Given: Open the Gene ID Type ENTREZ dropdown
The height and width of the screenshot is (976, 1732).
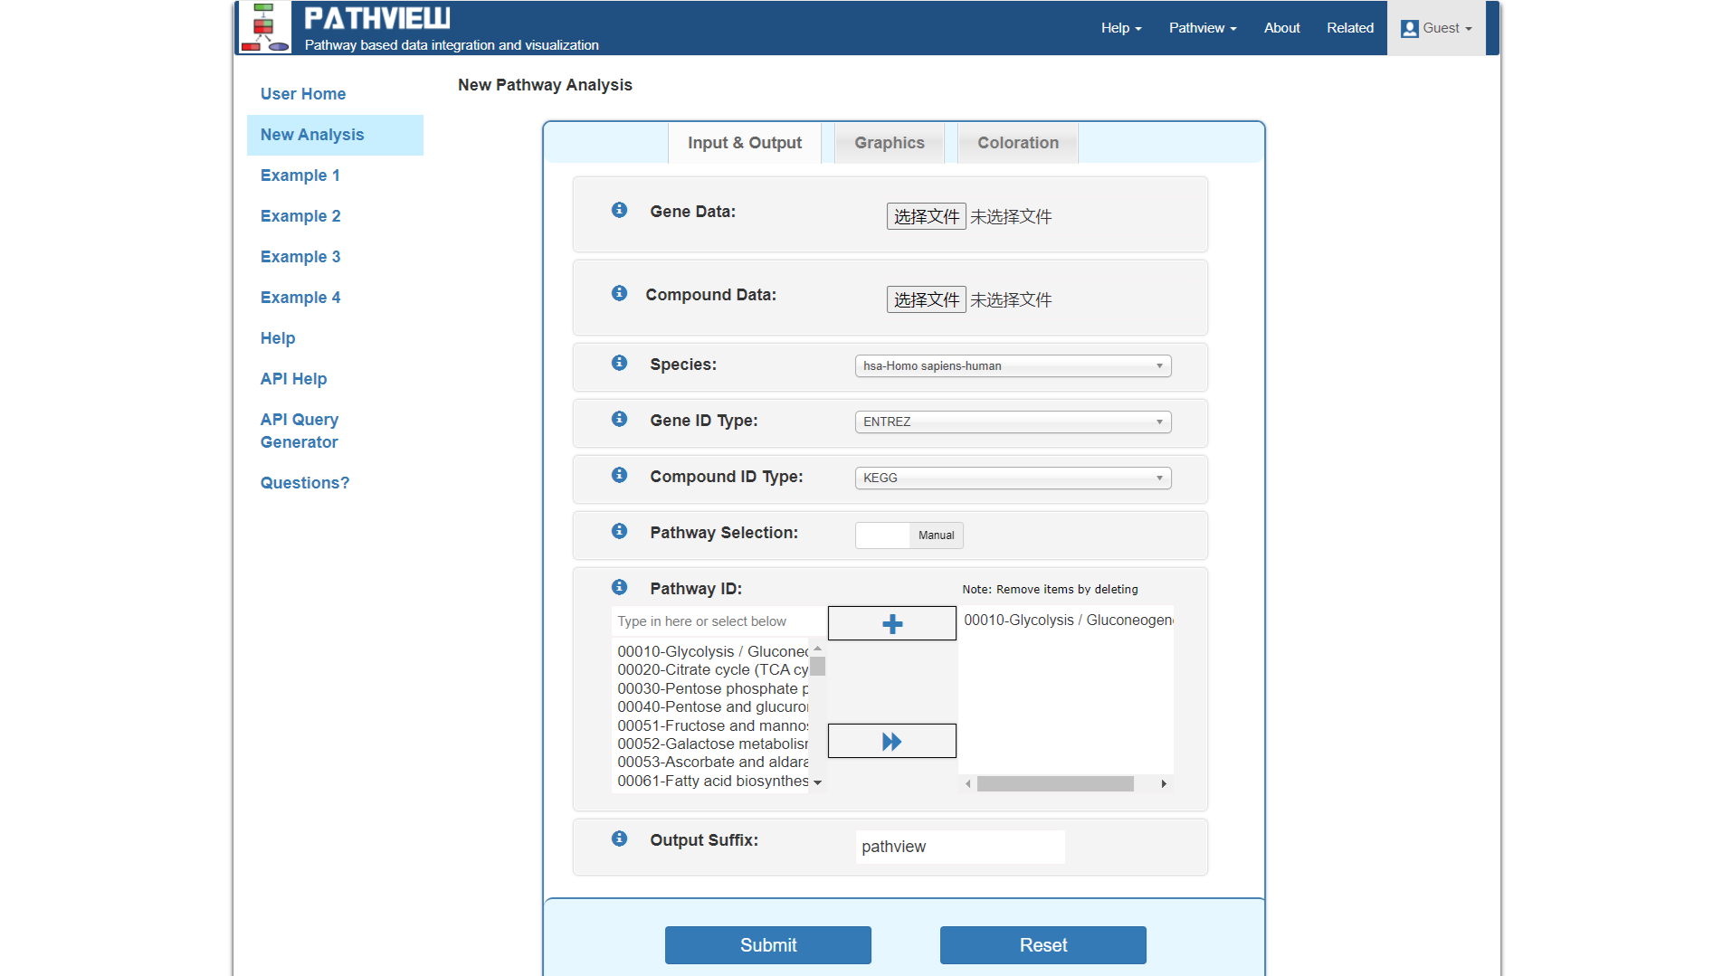Looking at the screenshot, I should coord(1013,422).
